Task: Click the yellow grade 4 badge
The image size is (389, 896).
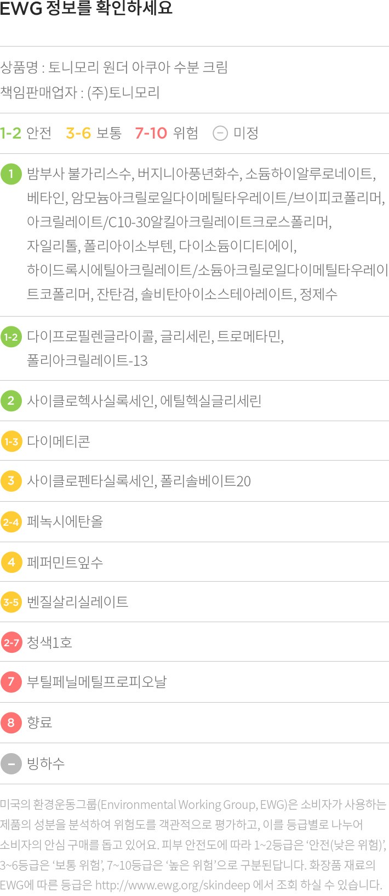Action: coord(11,562)
